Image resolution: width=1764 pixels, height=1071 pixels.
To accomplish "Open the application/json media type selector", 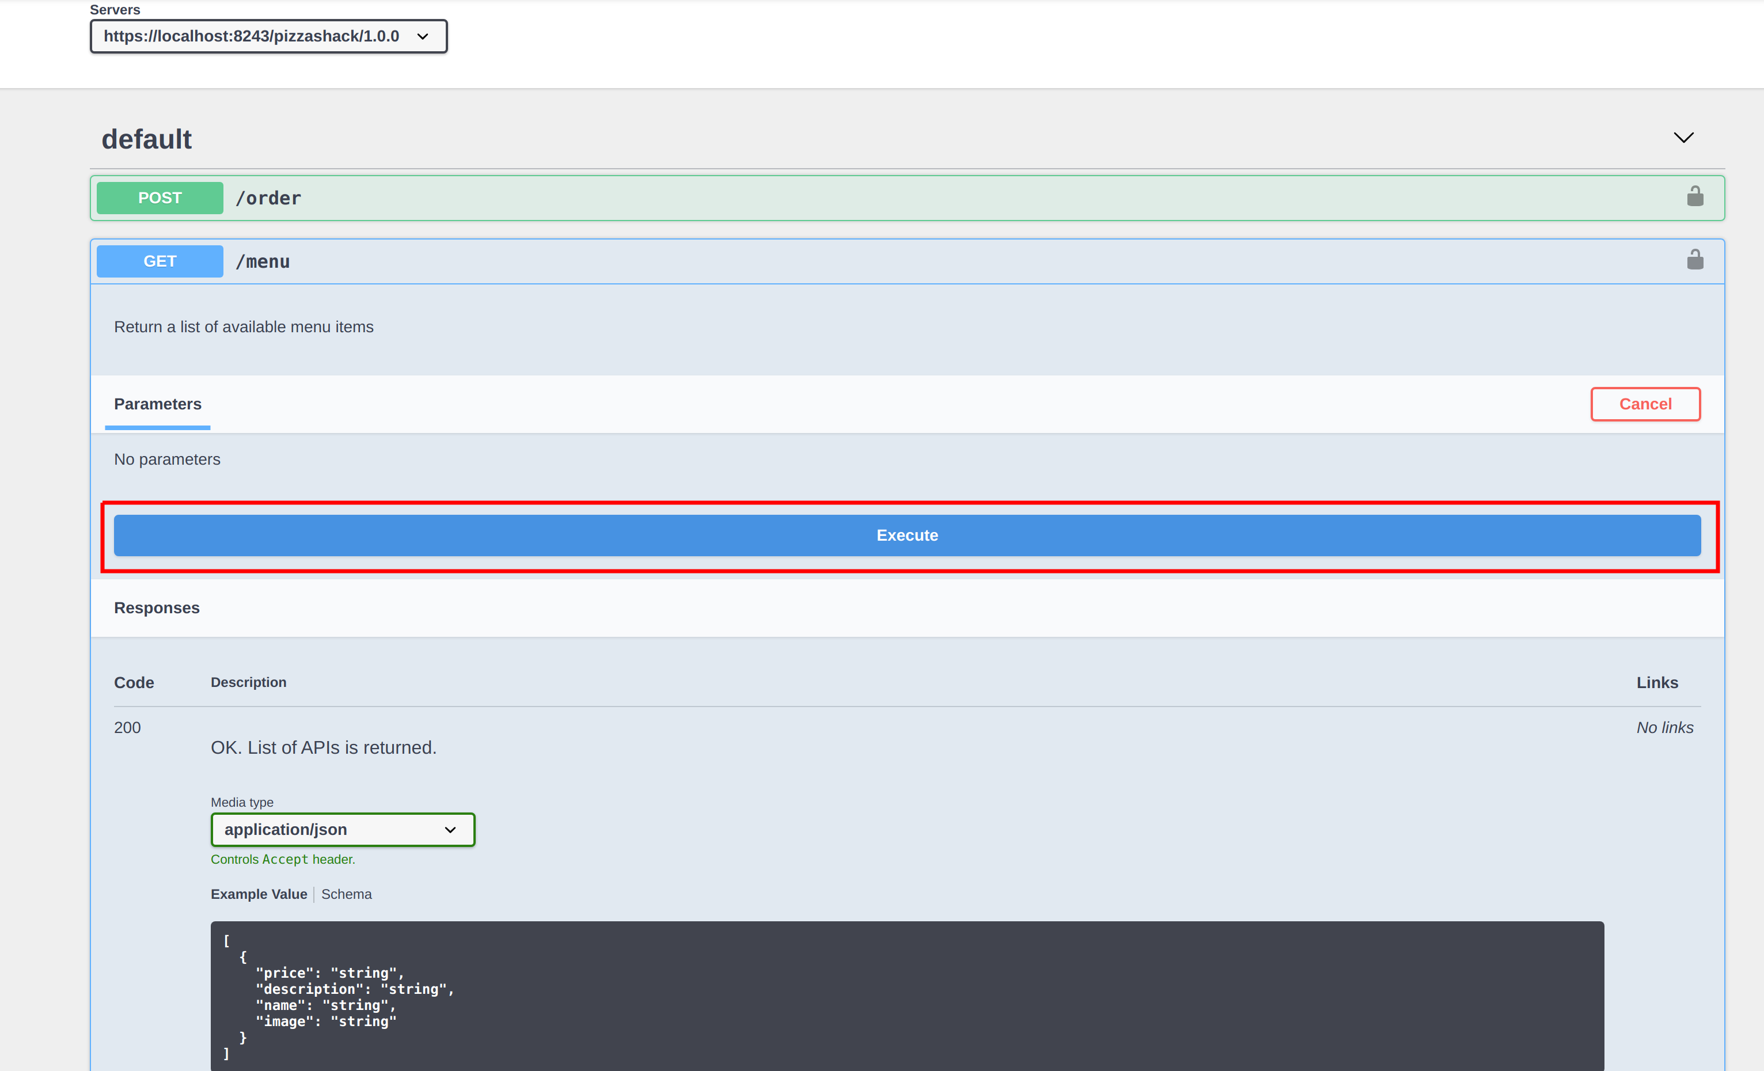I will 342,830.
